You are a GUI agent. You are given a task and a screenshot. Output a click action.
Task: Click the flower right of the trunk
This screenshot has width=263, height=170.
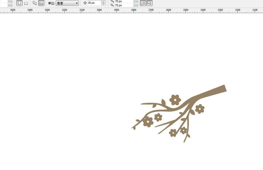pos(199,109)
